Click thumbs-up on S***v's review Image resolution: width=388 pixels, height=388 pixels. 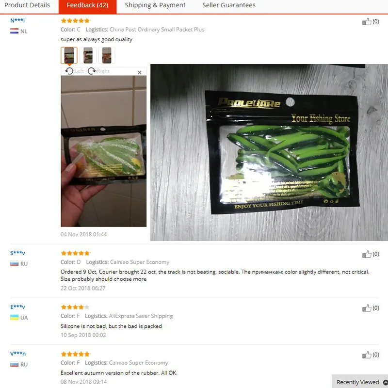[367, 254]
